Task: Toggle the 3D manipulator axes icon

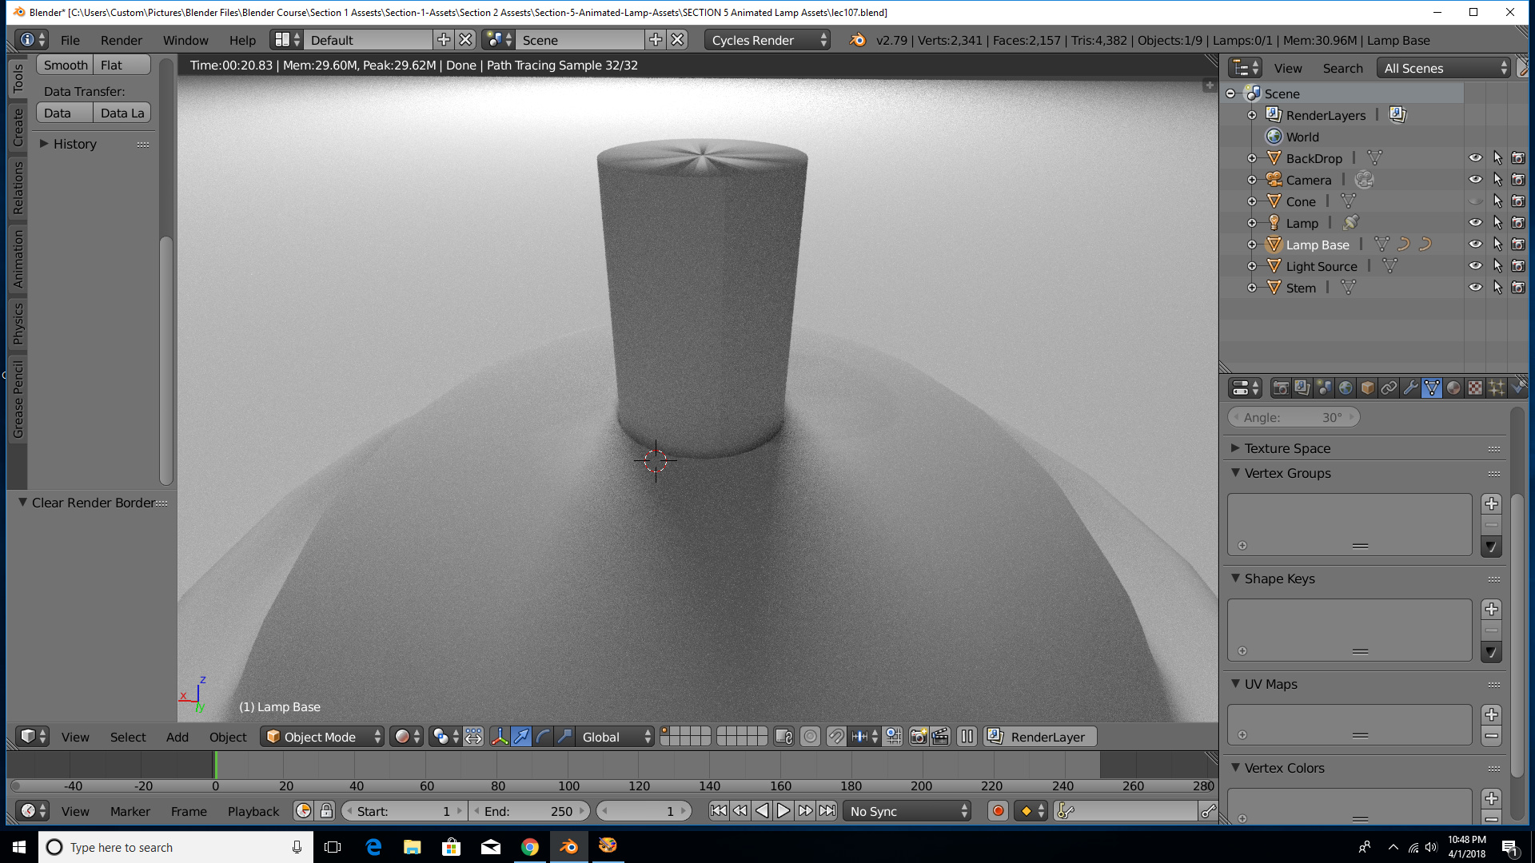Action: [500, 737]
